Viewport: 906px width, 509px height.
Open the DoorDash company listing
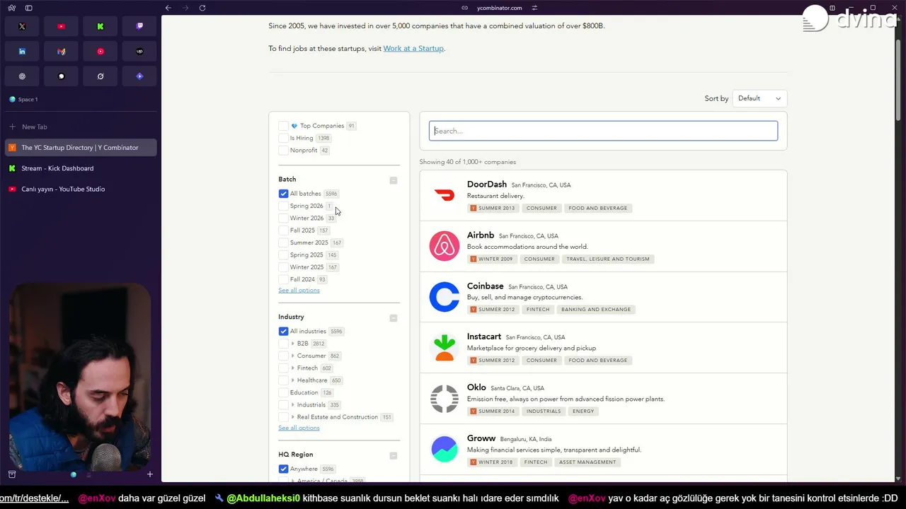pos(603,196)
